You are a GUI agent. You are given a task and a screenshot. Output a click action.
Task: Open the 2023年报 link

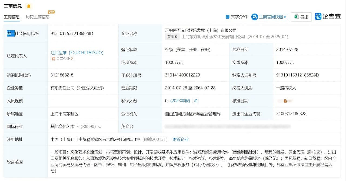pos(180,101)
